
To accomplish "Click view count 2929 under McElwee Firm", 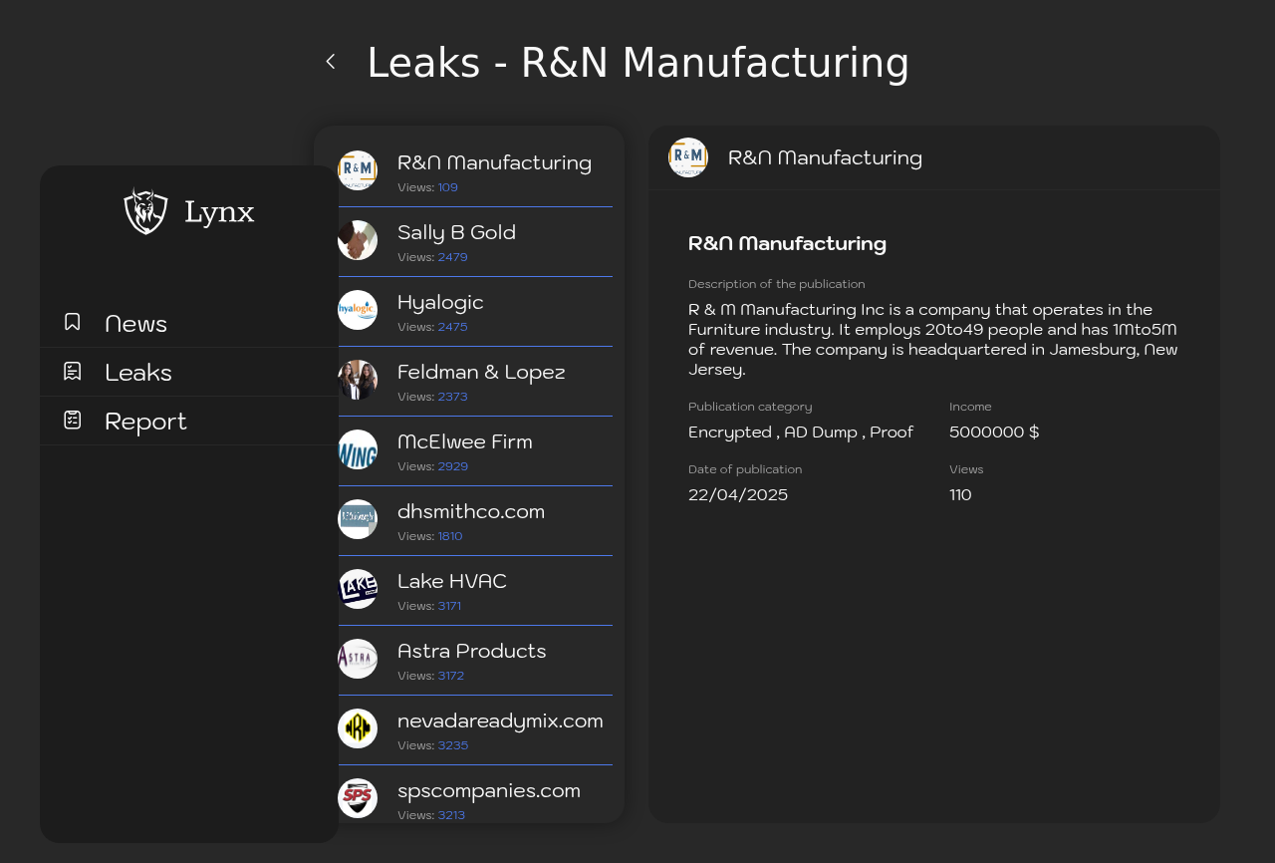I will tap(453, 466).
